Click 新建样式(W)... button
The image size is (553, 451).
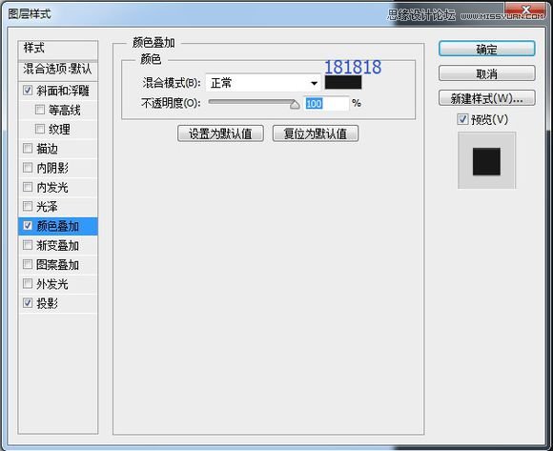click(x=486, y=98)
